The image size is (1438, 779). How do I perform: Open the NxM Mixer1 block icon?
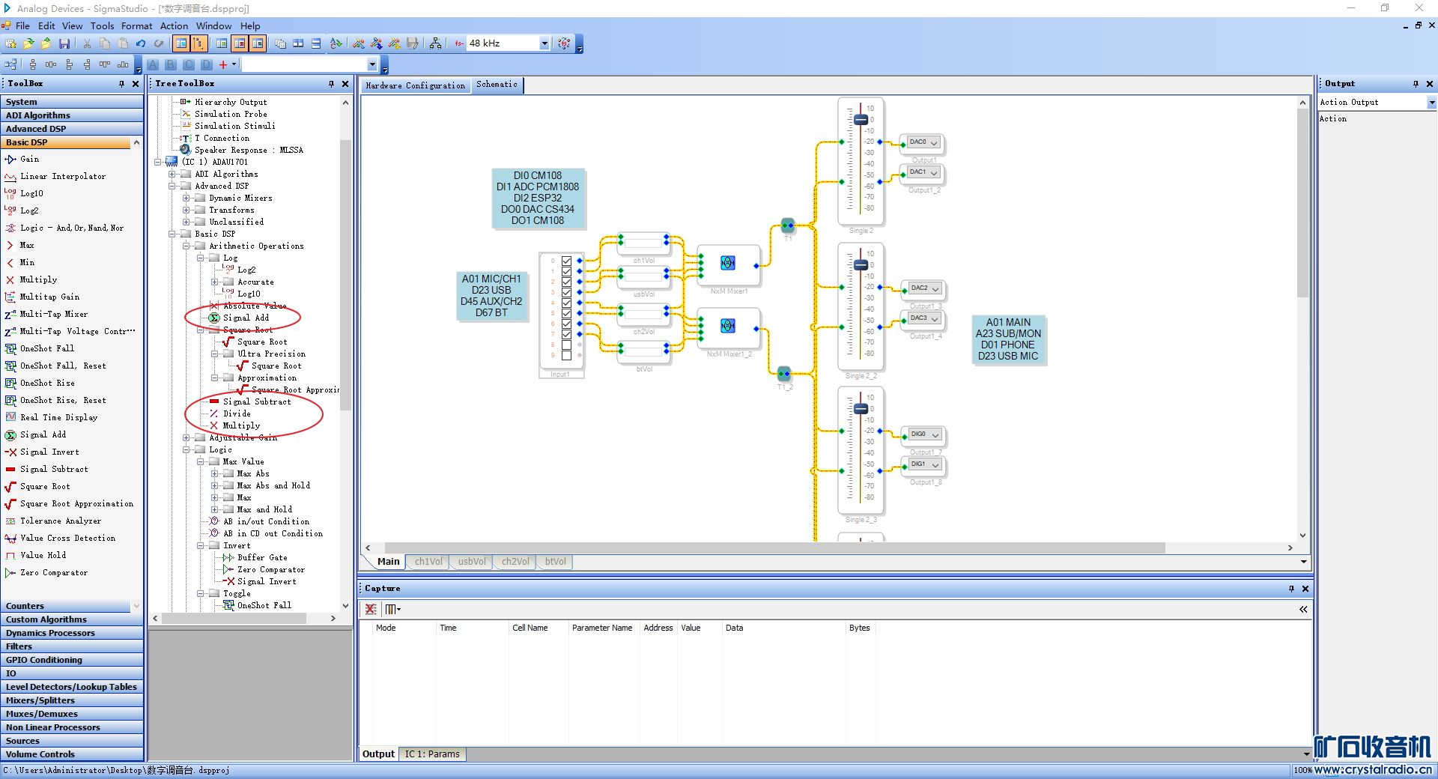point(727,263)
